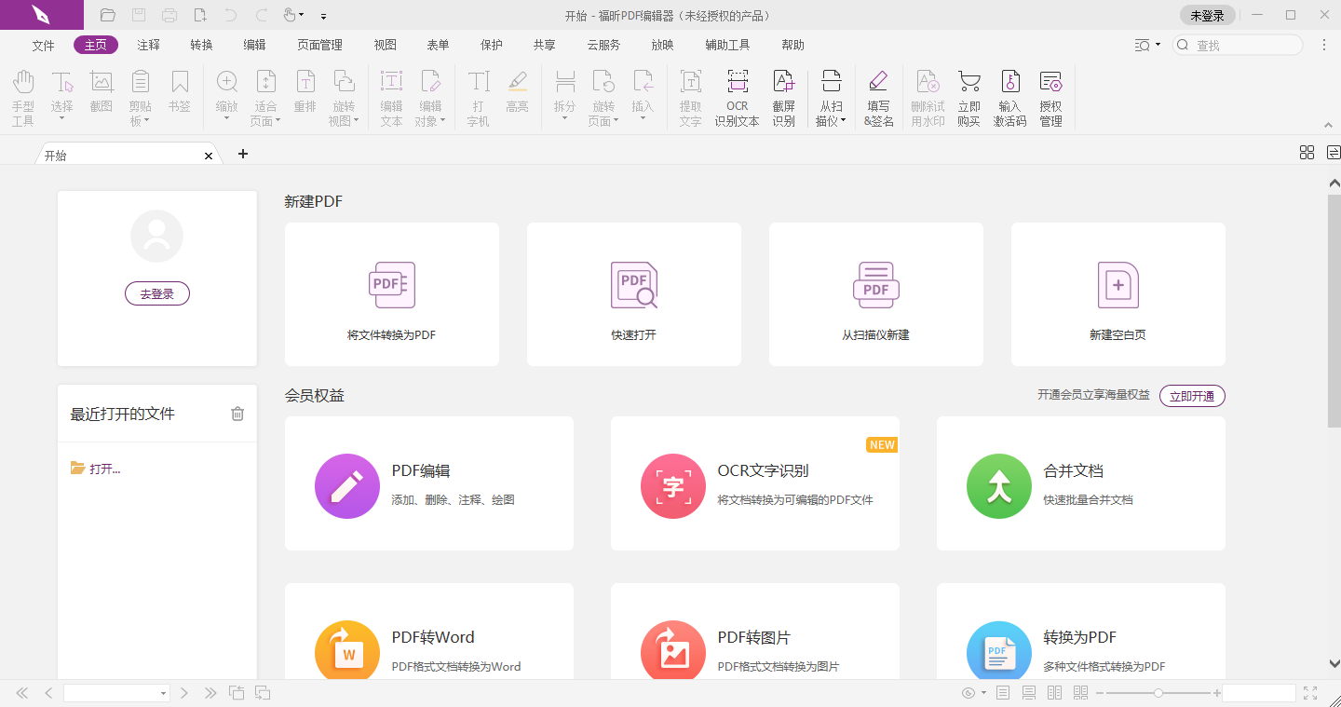Image resolution: width=1341 pixels, height=707 pixels.
Task: Open the 截屏识别 screen capture recognition tool
Action: coord(784,93)
